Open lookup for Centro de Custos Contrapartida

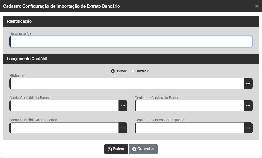click(x=248, y=128)
